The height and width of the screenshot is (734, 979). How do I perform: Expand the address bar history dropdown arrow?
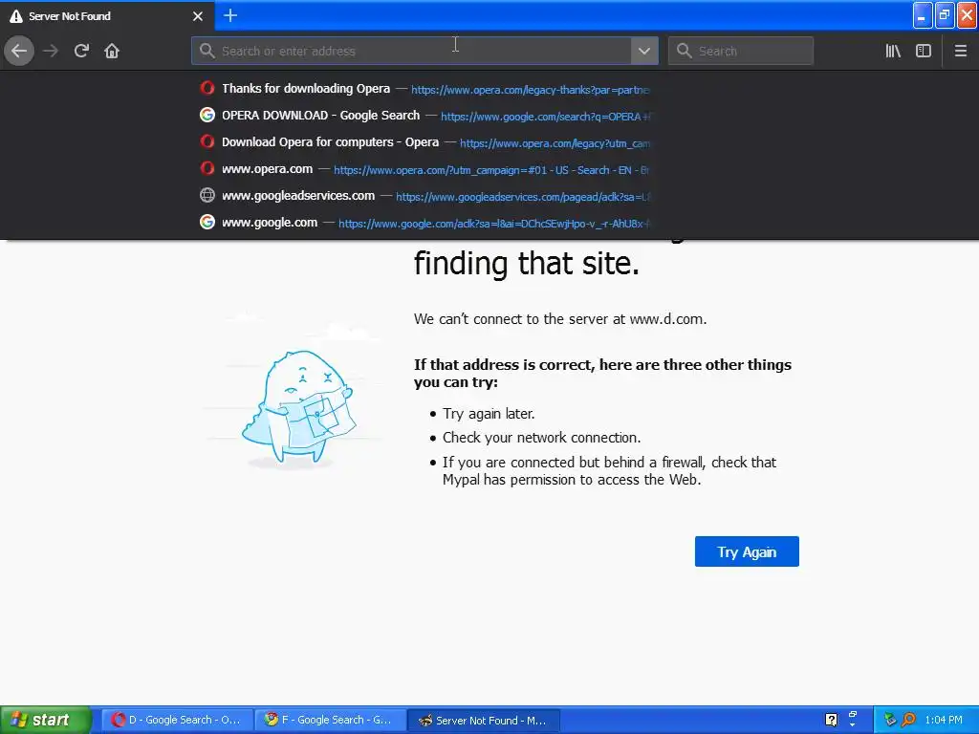click(644, 51)
